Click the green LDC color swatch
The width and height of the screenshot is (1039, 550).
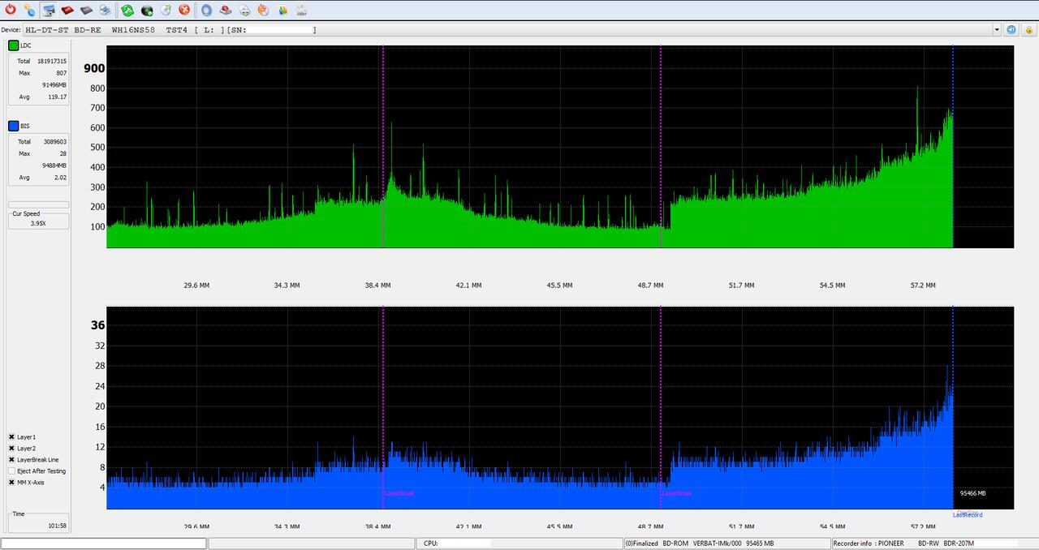(x=13, y=45)
